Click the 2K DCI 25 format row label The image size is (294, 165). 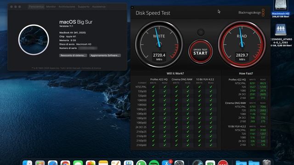tap(141, 127)
